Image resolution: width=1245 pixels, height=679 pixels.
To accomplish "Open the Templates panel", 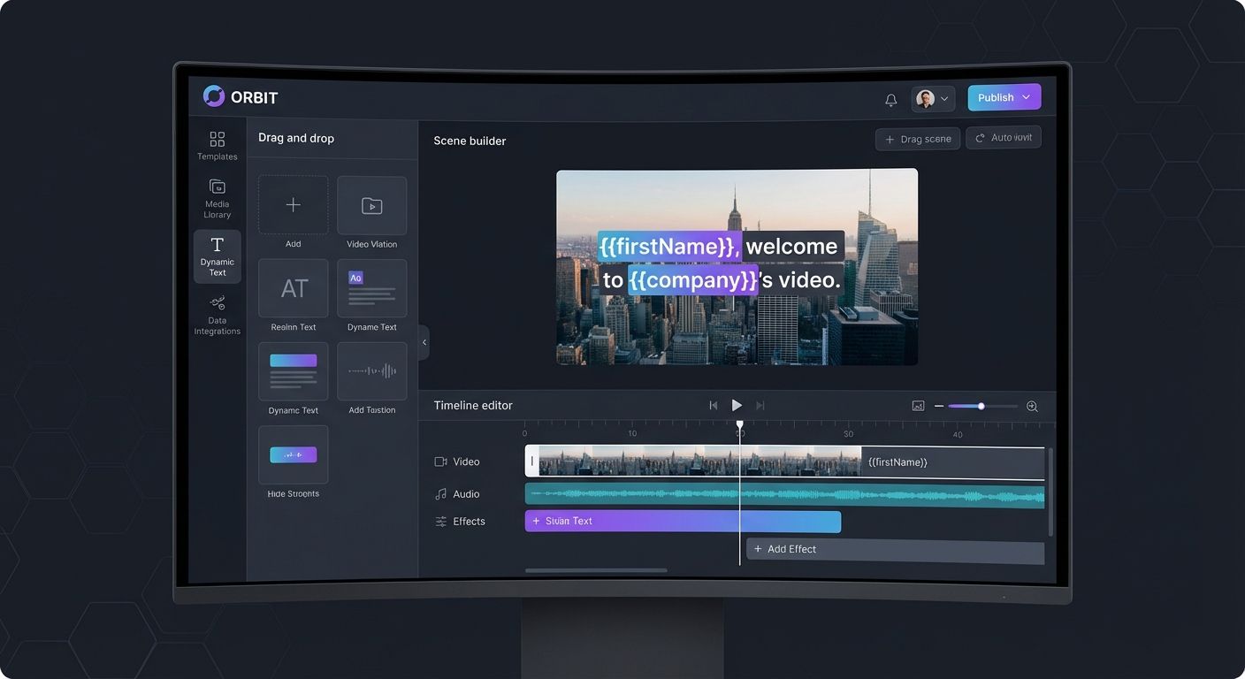I will pyautogui.click(x=217, y=145).
